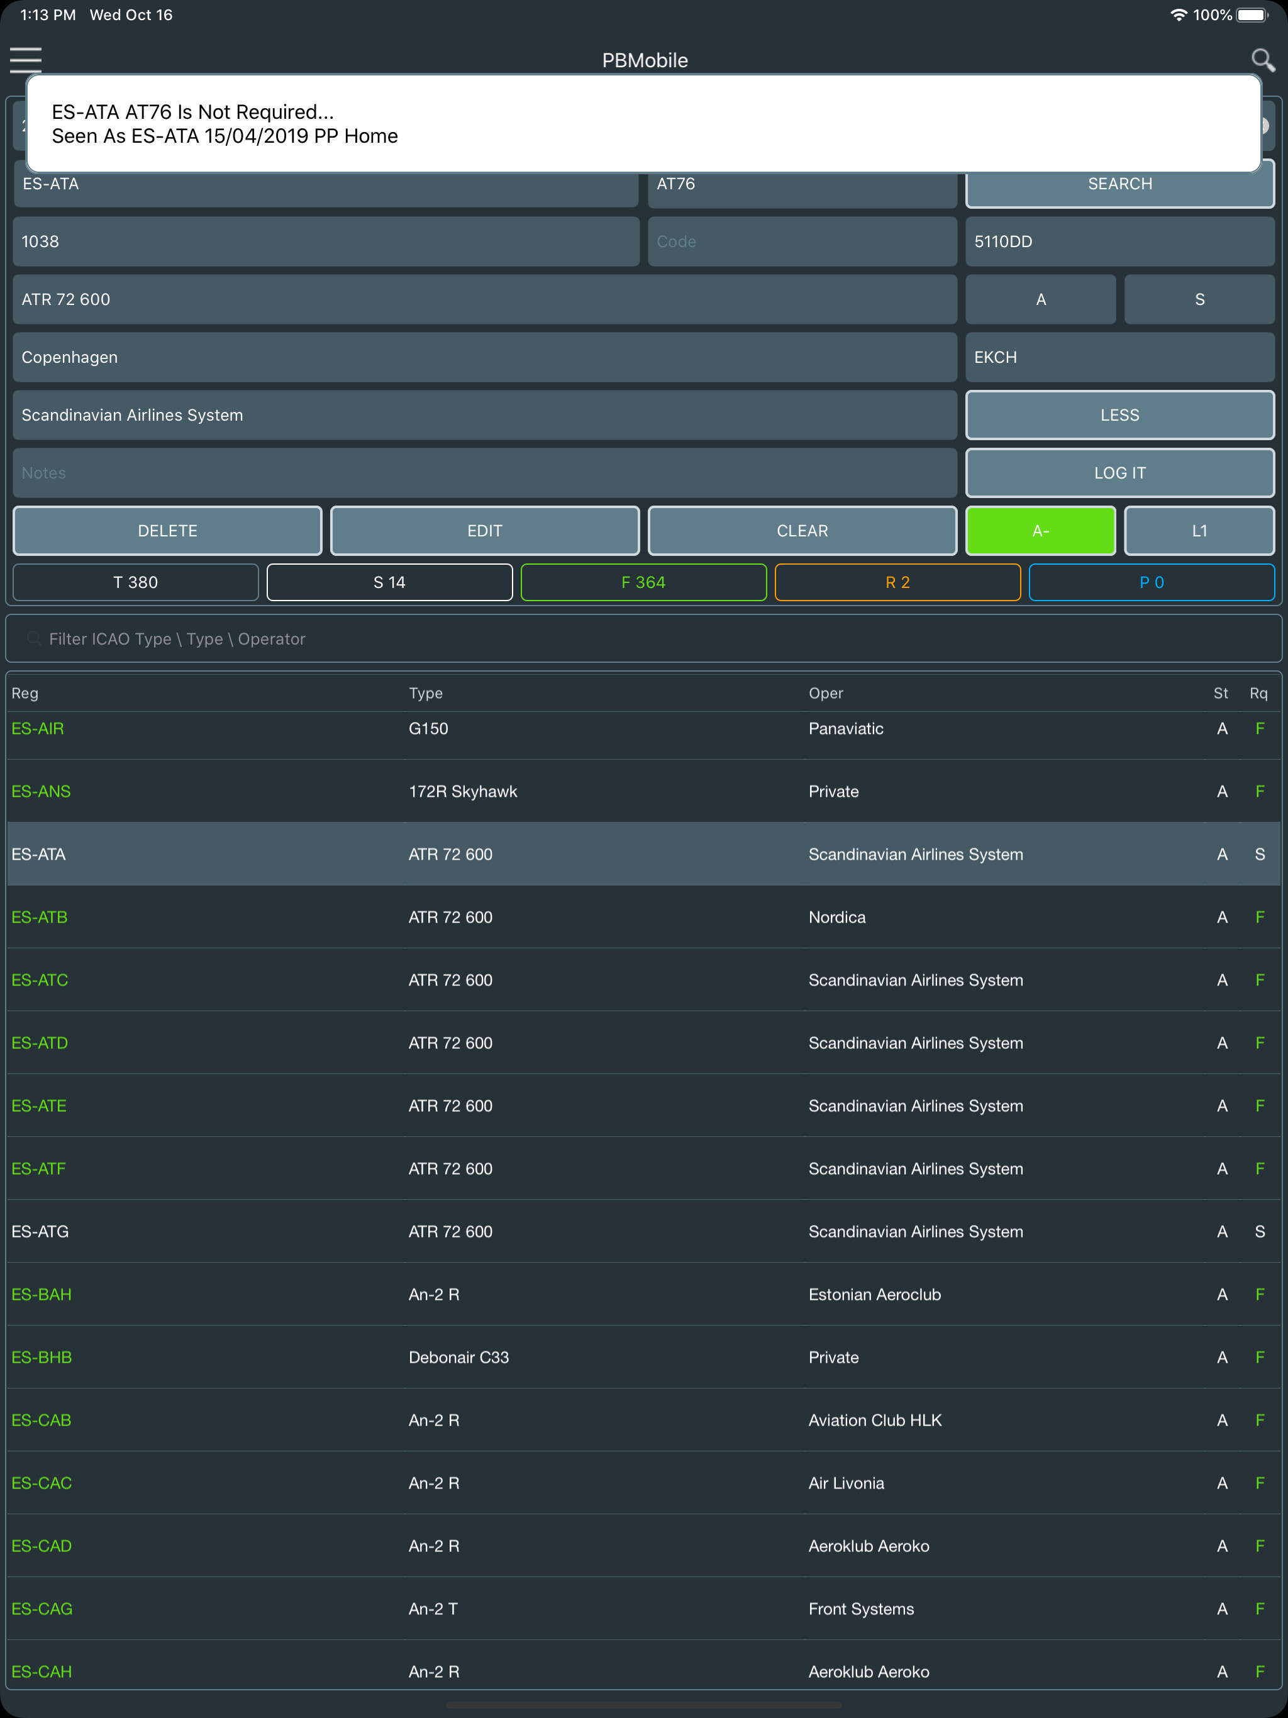Click the AT76 ICAO type field

pyautogui.click(x=802, y=185)
